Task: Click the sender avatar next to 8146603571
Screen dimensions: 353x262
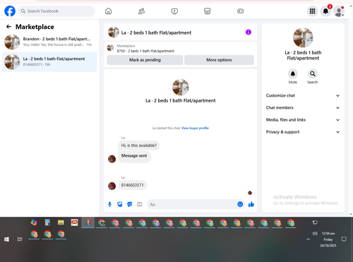Action: [112, 186]
